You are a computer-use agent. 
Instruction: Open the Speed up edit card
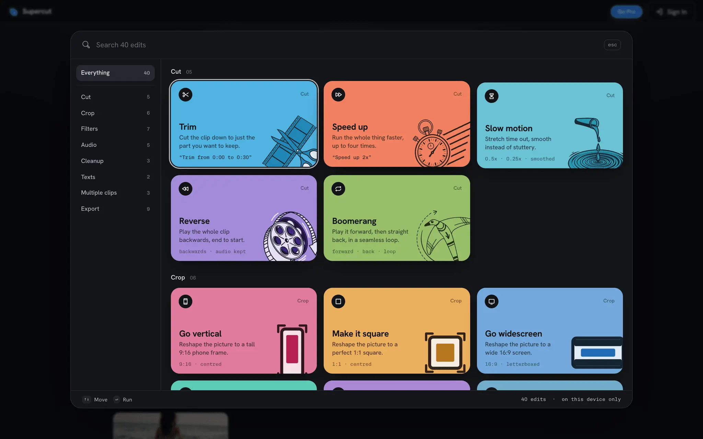397,124
